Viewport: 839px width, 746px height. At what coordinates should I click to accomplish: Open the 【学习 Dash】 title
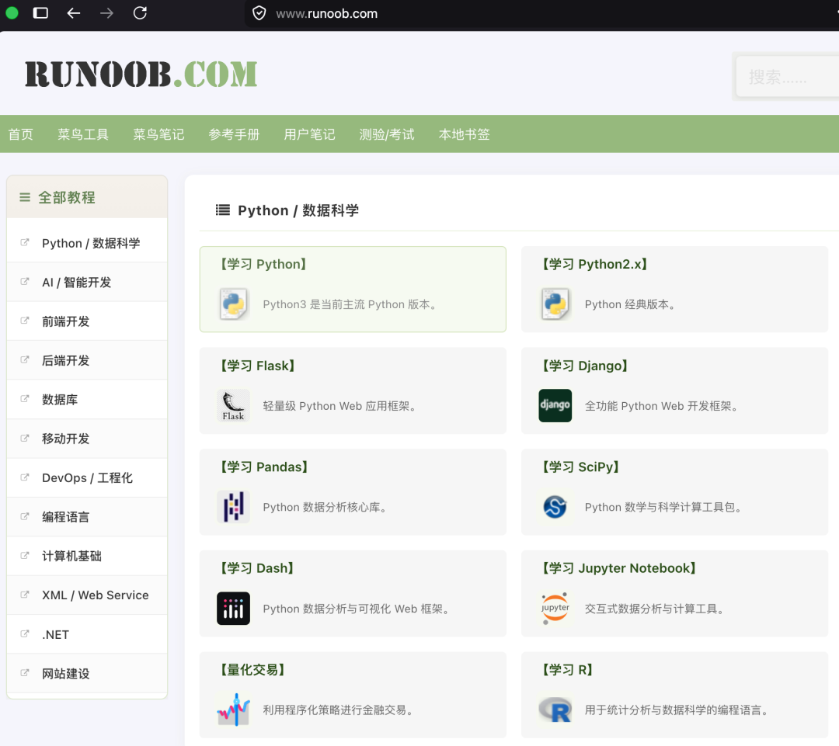tap(256, 568)
